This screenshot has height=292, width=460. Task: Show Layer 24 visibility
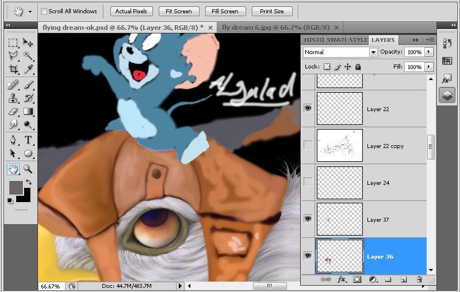point(308,182)
